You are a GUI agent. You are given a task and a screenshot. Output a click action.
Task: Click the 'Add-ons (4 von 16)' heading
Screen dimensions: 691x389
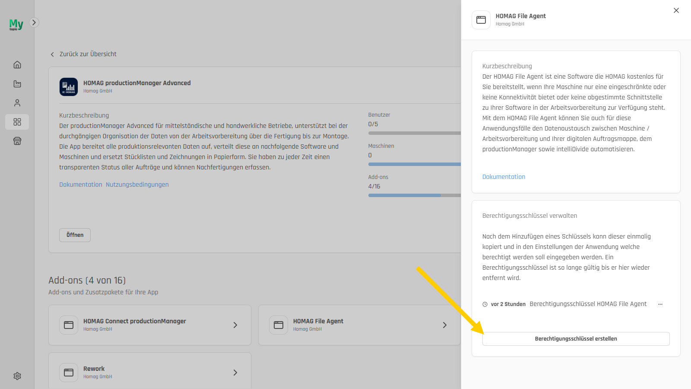pyautogui.click(x=87, y=280)
